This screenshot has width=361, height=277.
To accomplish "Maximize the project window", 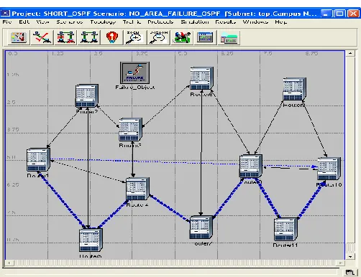I will (x=339, y=14).
